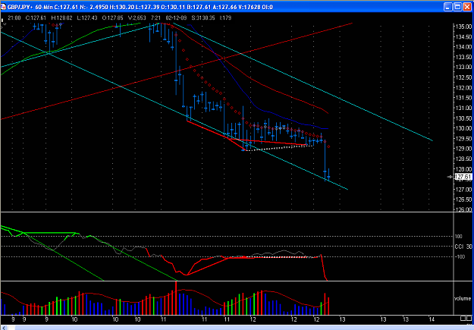Screen dimensions: 474x330
Task: Click the V:2,653 volume value in data line
Action: (x=137, y=18)
